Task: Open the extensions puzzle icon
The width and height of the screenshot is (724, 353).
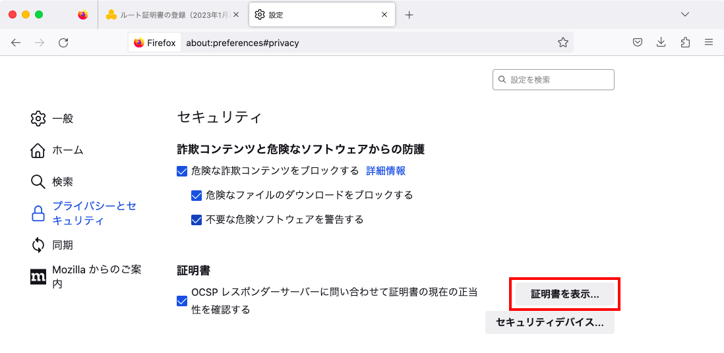Action: click(x=685, y=43)
